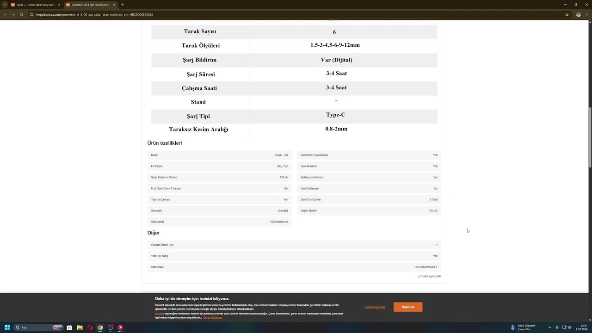This screenshot has height=333, width=592.
Task: Select the 'Tarak Sayısı' table label
Action: click(x=200, y=31)
